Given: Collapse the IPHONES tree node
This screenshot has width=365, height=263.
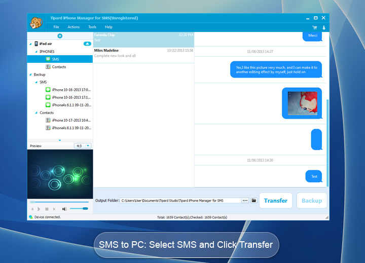Looking at the screenshot, I should point(36,52).
